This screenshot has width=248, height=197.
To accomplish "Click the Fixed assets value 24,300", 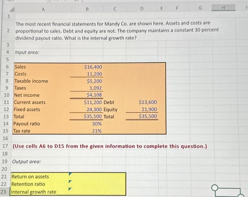I will point(94,109).
